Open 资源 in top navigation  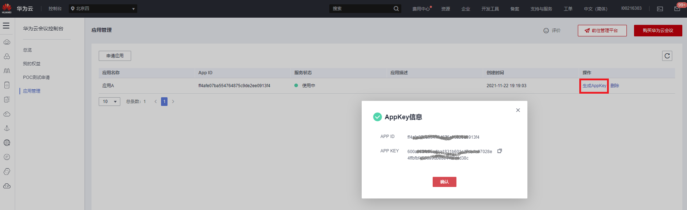[x=446, y=9]
